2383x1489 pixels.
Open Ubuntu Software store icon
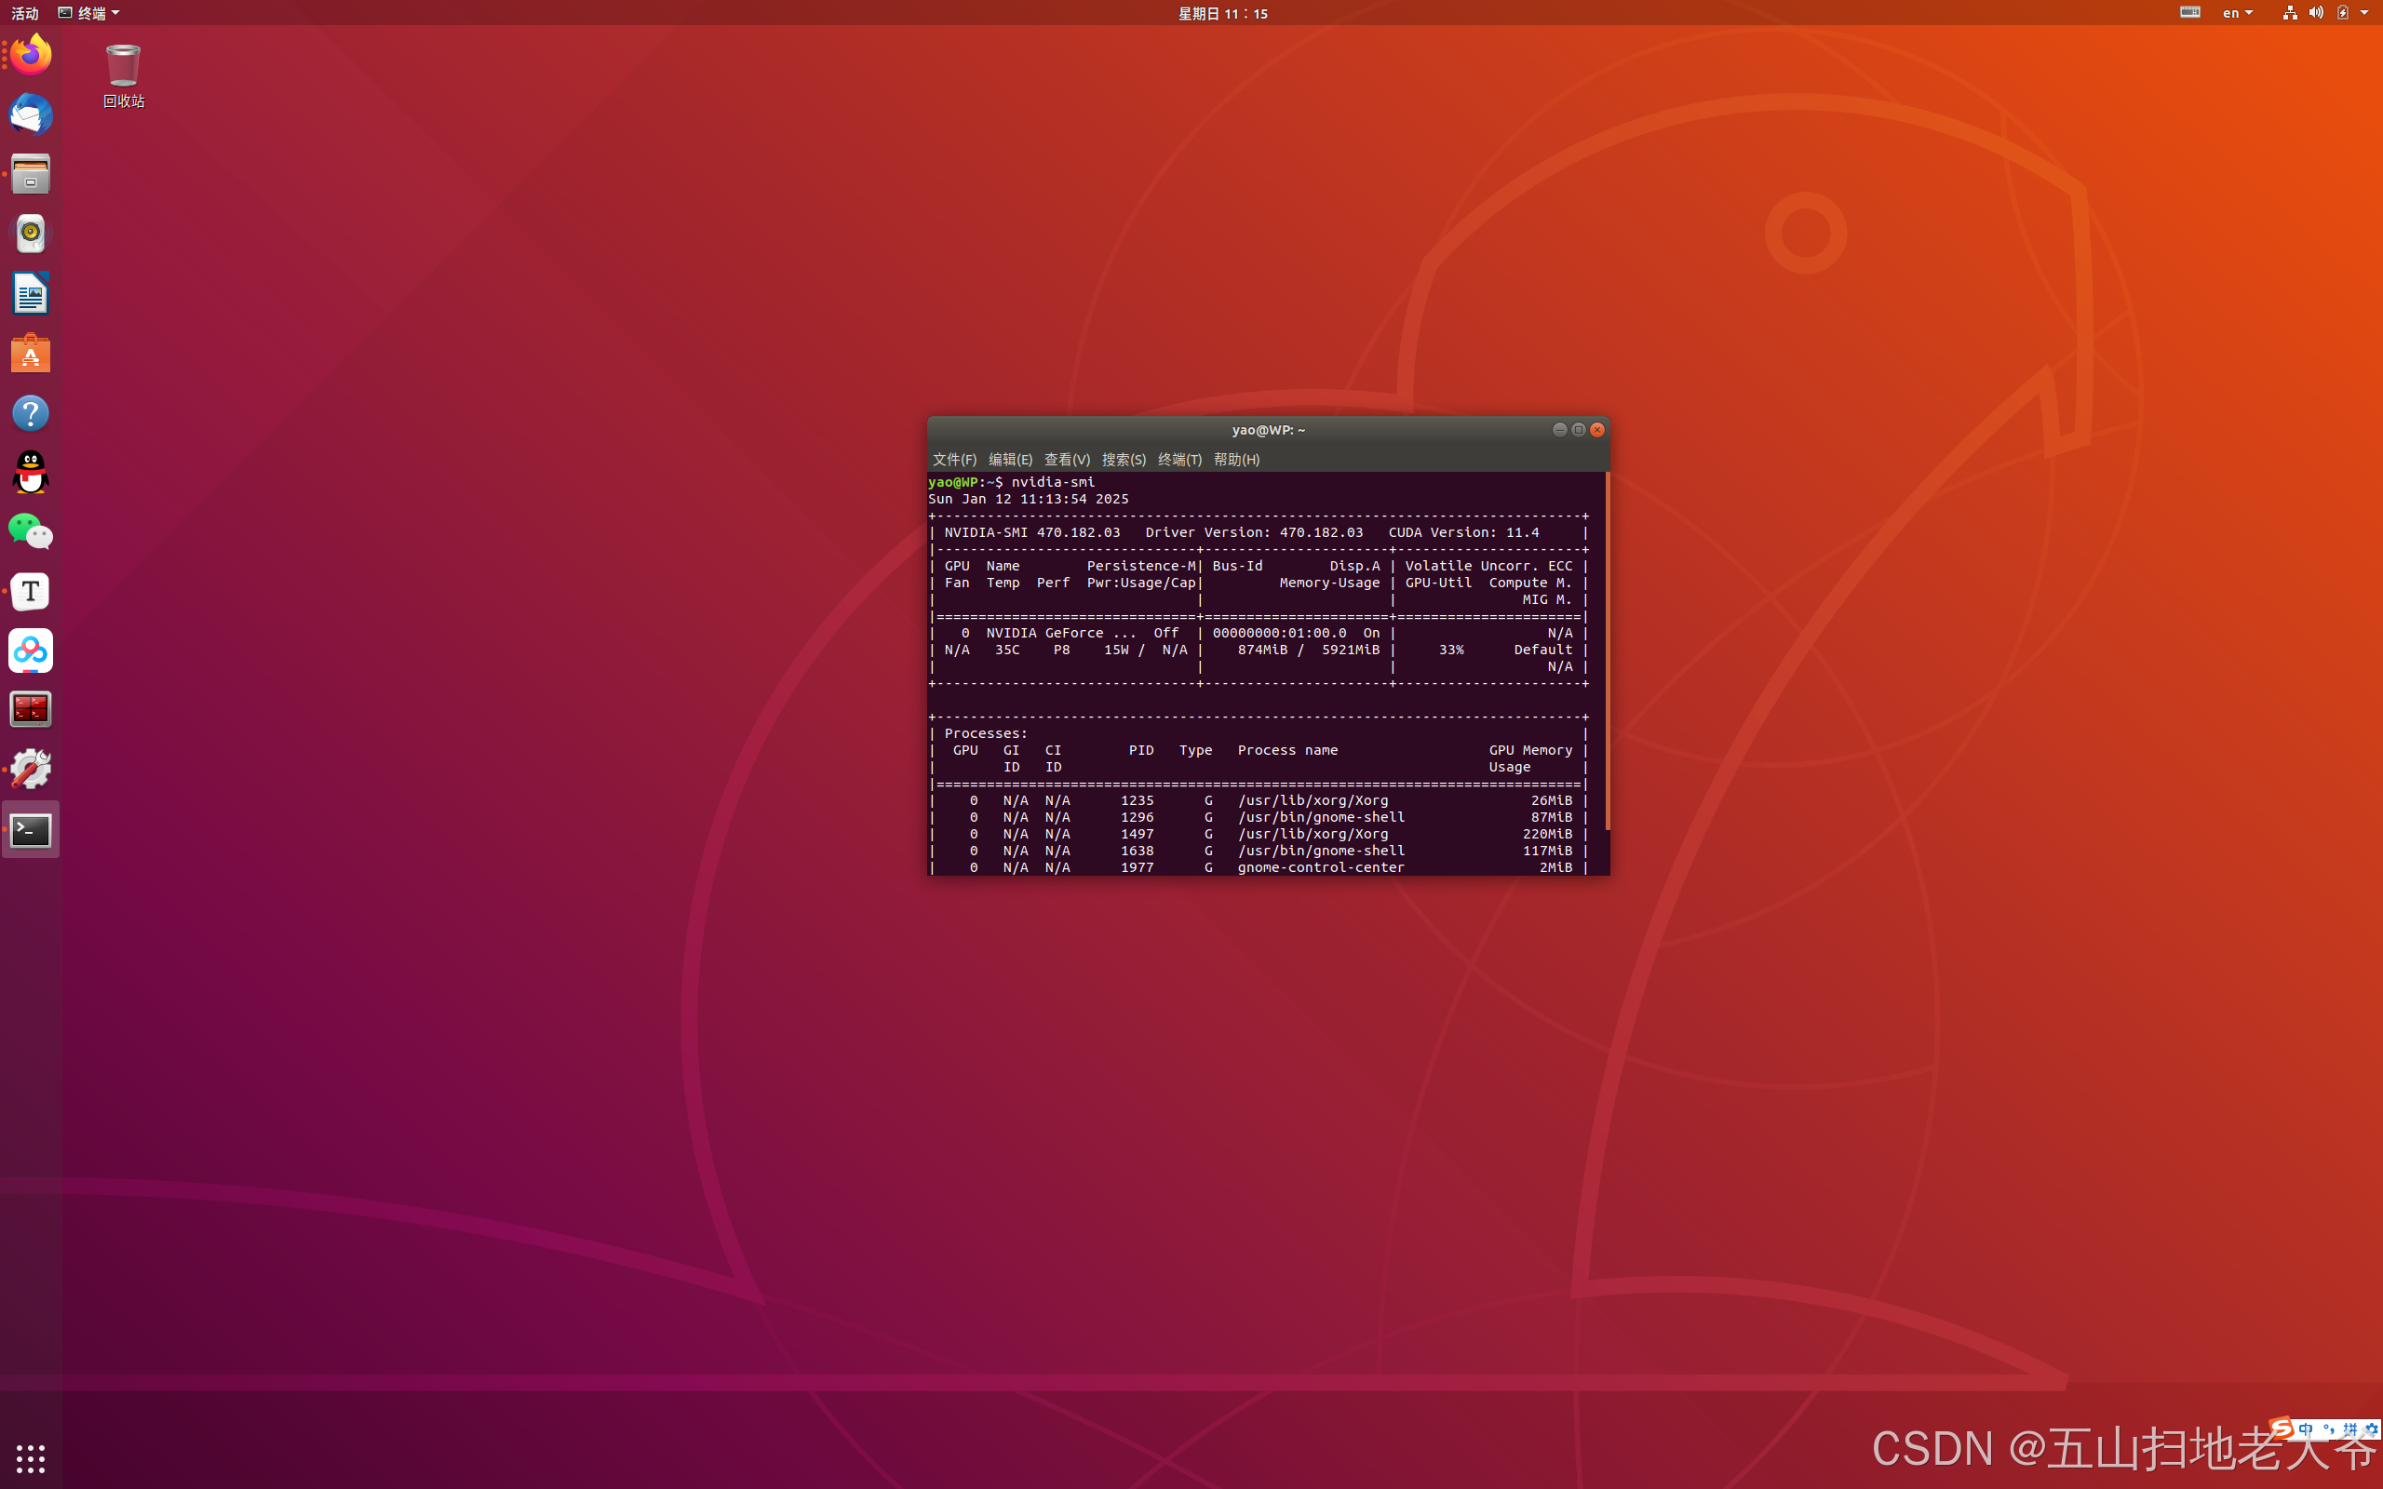tap(31, 354)
